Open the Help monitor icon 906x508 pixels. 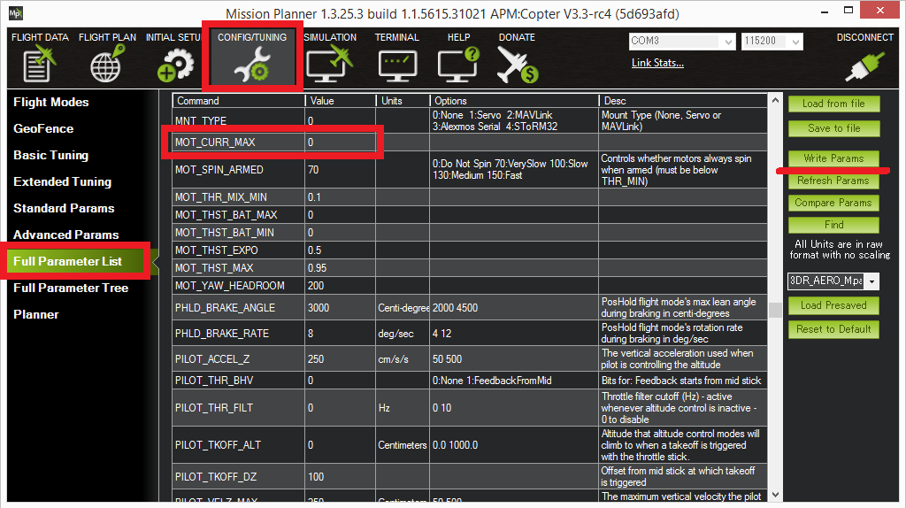[458, 65]
